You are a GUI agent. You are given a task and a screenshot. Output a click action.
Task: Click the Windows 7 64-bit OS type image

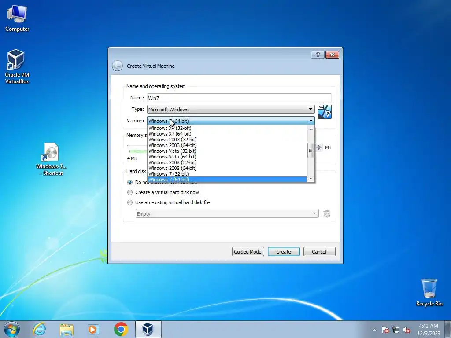[325, 112]
